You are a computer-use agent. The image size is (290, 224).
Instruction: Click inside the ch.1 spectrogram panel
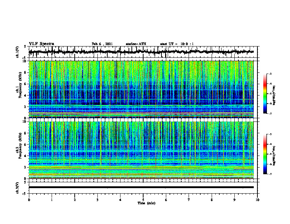[x=141, y=89]
